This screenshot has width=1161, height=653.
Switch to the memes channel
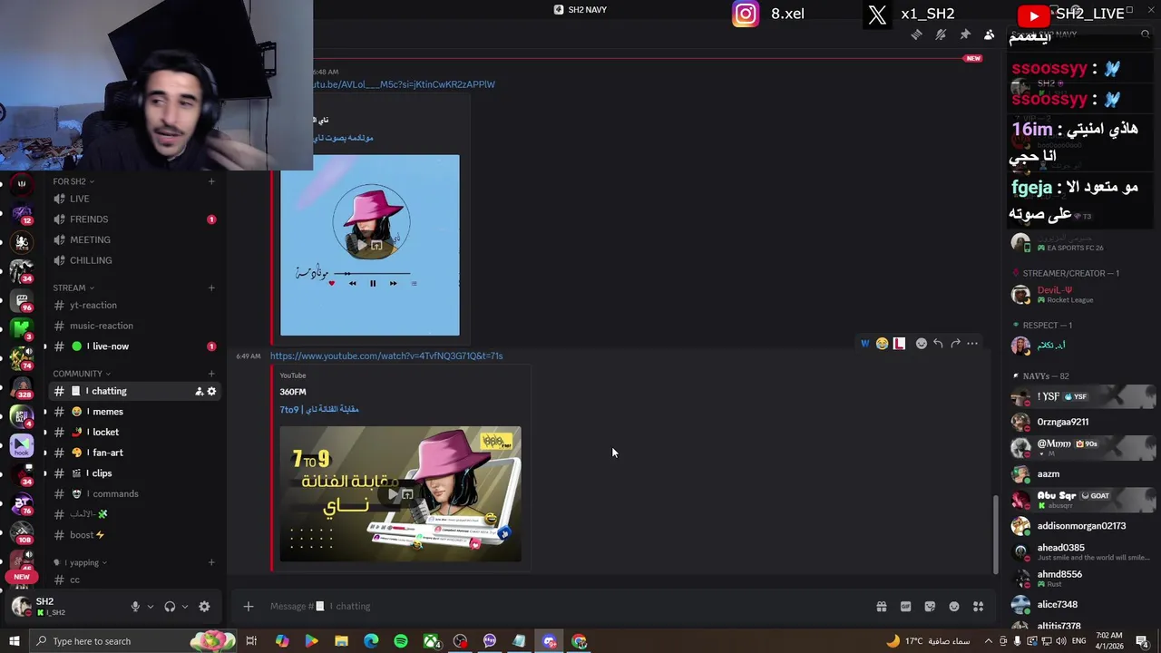[134, 412]
